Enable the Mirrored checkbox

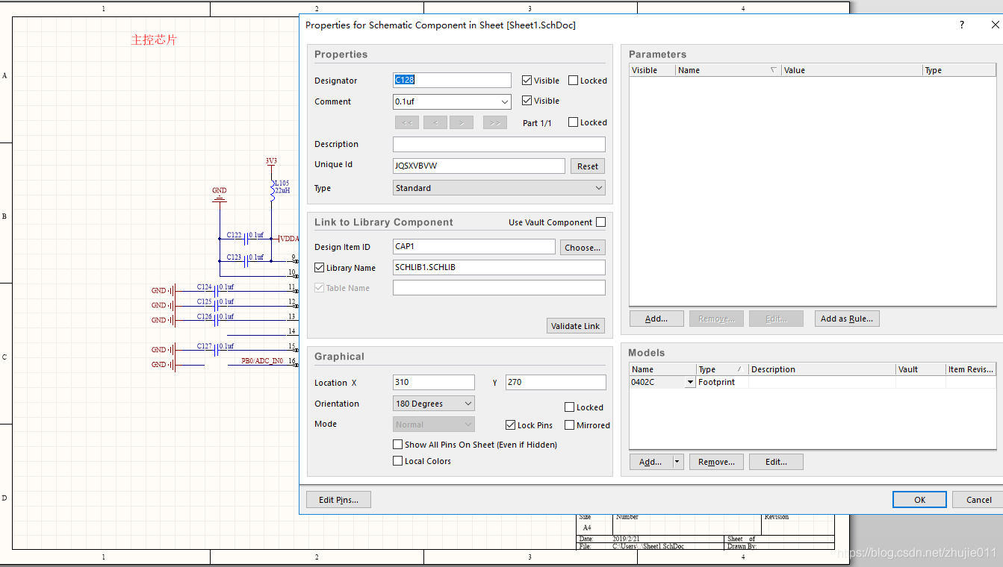click(x=570, y=425)
